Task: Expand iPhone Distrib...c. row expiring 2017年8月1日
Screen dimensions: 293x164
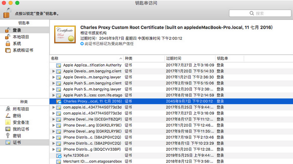Action: pos(53,143)
